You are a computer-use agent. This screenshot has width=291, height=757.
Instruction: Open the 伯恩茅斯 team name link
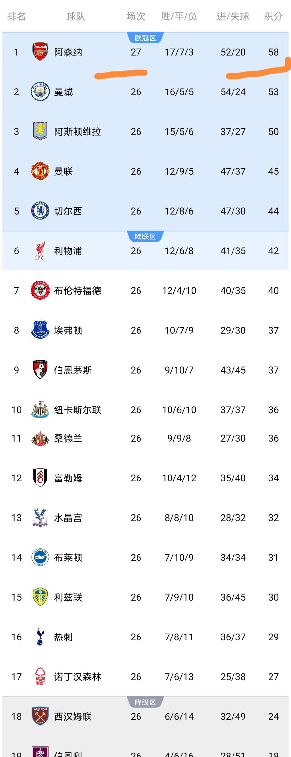point(73,370)
